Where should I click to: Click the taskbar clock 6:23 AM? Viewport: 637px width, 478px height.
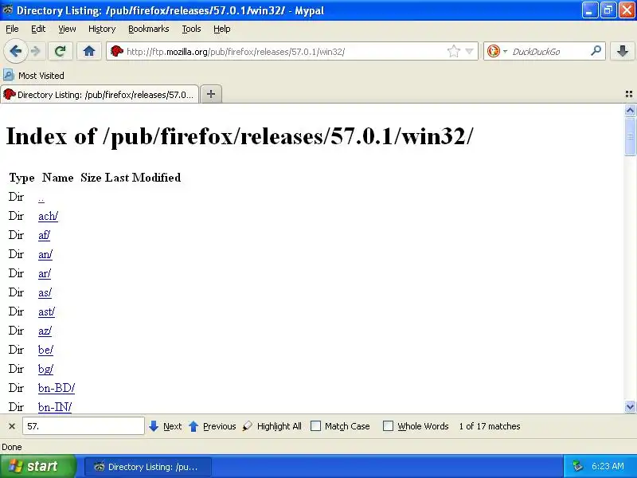[608, 466]
